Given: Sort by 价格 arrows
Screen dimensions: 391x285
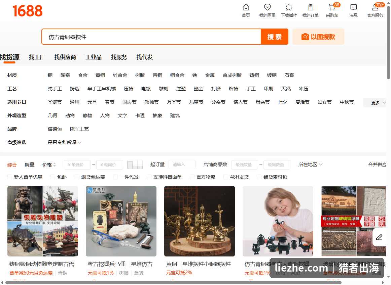Looking at the screenshot, I should (55, 164).
